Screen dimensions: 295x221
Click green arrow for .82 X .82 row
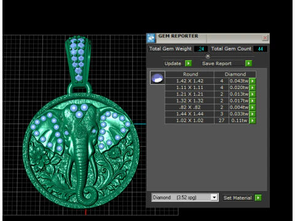pos(253,107)
